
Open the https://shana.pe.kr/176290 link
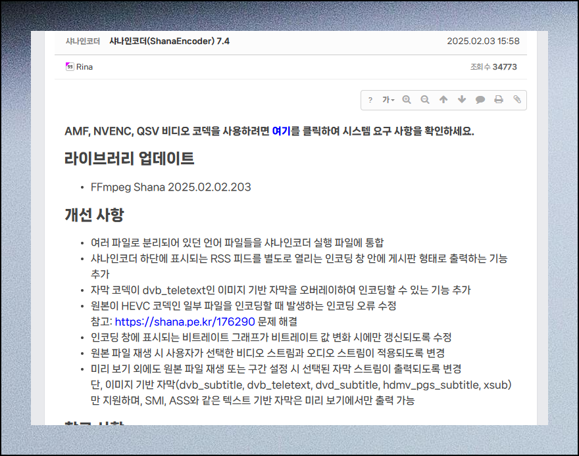tap(185, 322)
